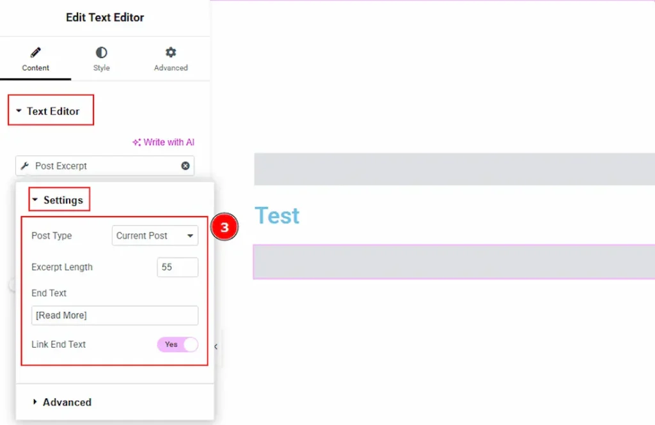
Task: Click the red number 3 badge
Action: coord(225,228)
